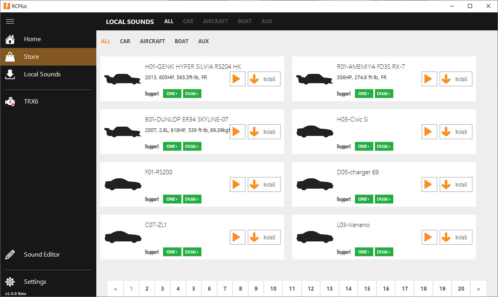Image resolution: width=498 pixels, height=297 pixels.
Task: Click the Local Sounds download icon
Action: click(x=10, y=74)
